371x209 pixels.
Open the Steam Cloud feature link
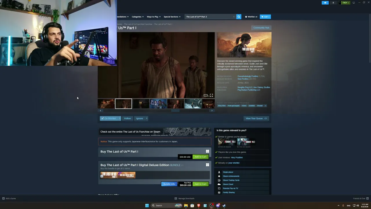[x=228, y=184]
